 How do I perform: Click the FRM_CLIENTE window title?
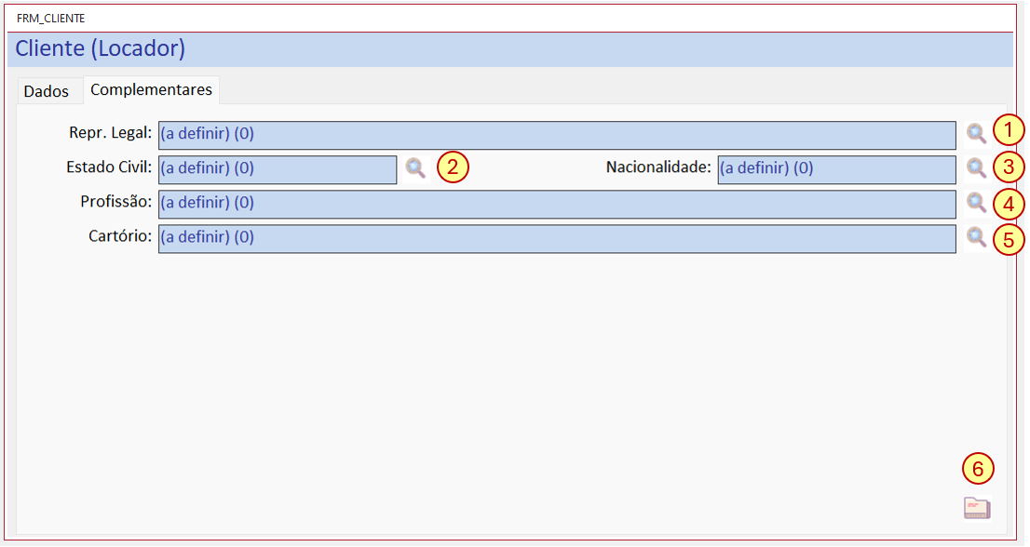50,19
